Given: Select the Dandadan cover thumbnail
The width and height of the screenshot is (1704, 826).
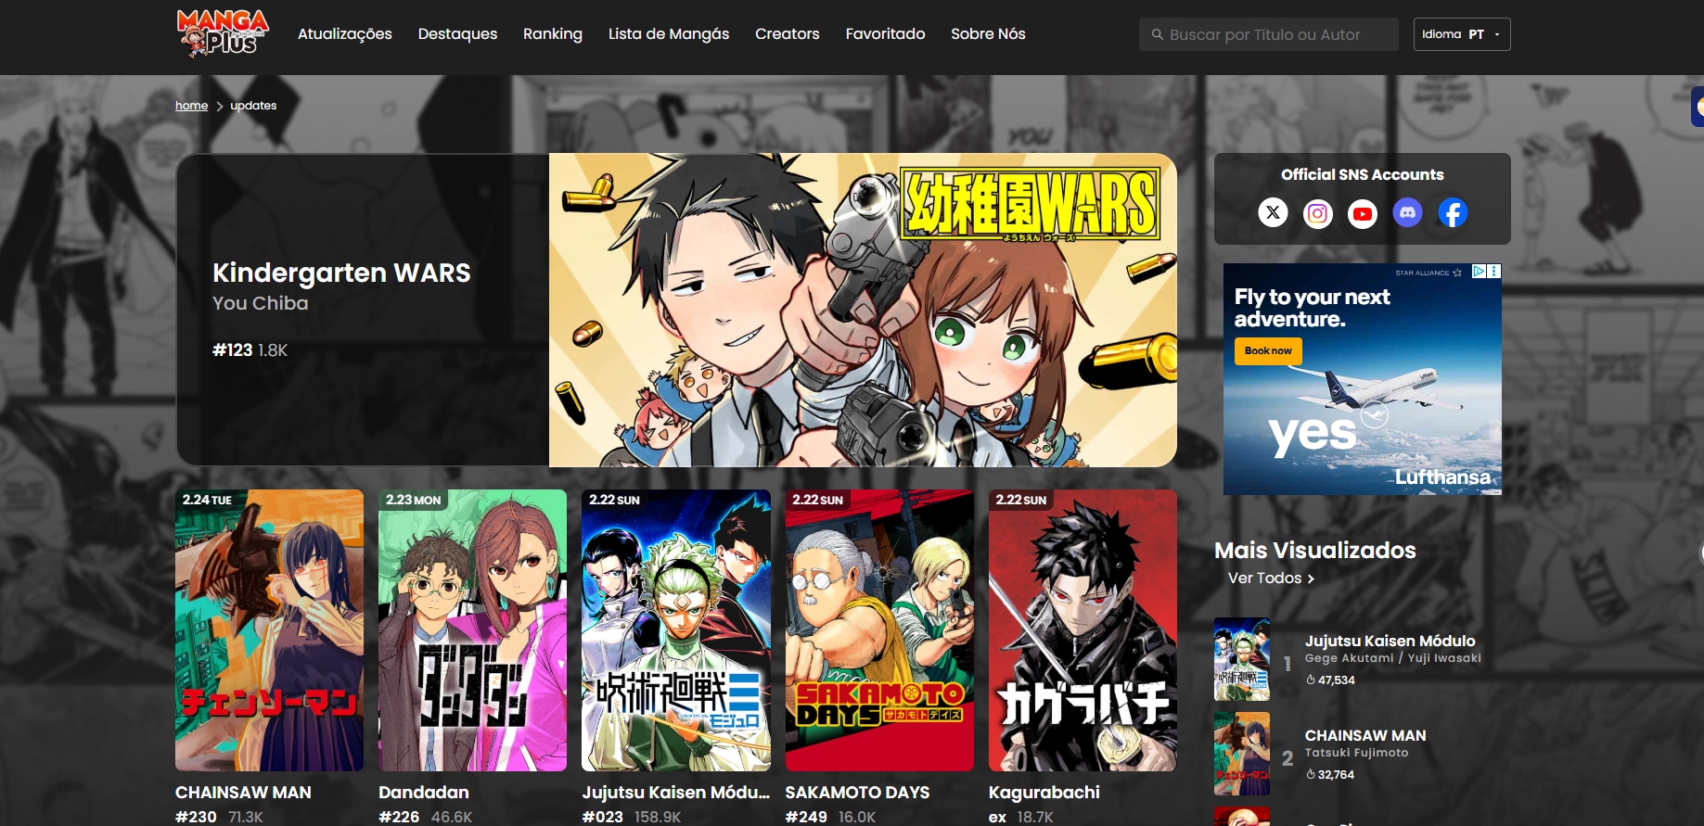Looking at the screenshot, I should pyautogui.click(x=472, y=630).
